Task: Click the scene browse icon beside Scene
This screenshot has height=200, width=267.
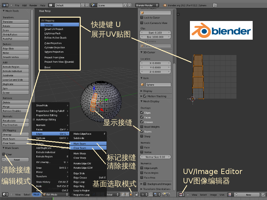Action: (x=93, y=5)
